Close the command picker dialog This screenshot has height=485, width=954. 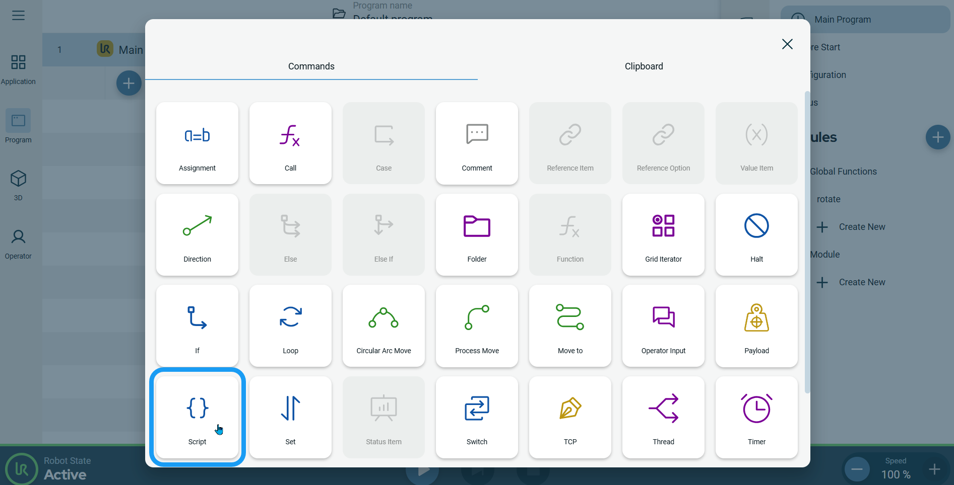[x=787, y=44]
